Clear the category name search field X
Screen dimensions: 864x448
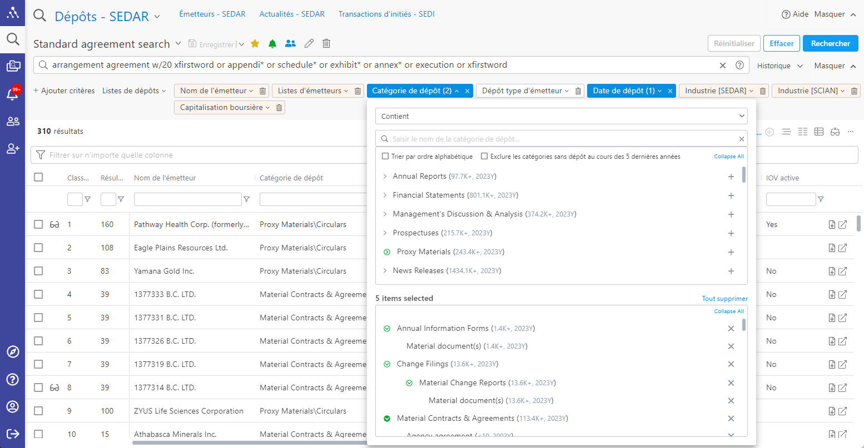coord(742,139)
